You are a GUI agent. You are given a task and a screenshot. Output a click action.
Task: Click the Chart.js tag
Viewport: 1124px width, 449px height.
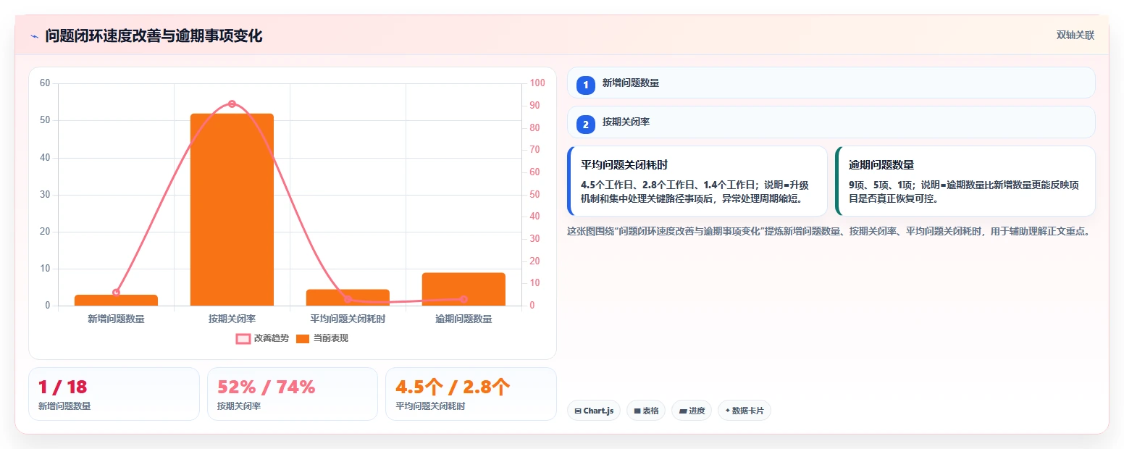click(594, 411)
